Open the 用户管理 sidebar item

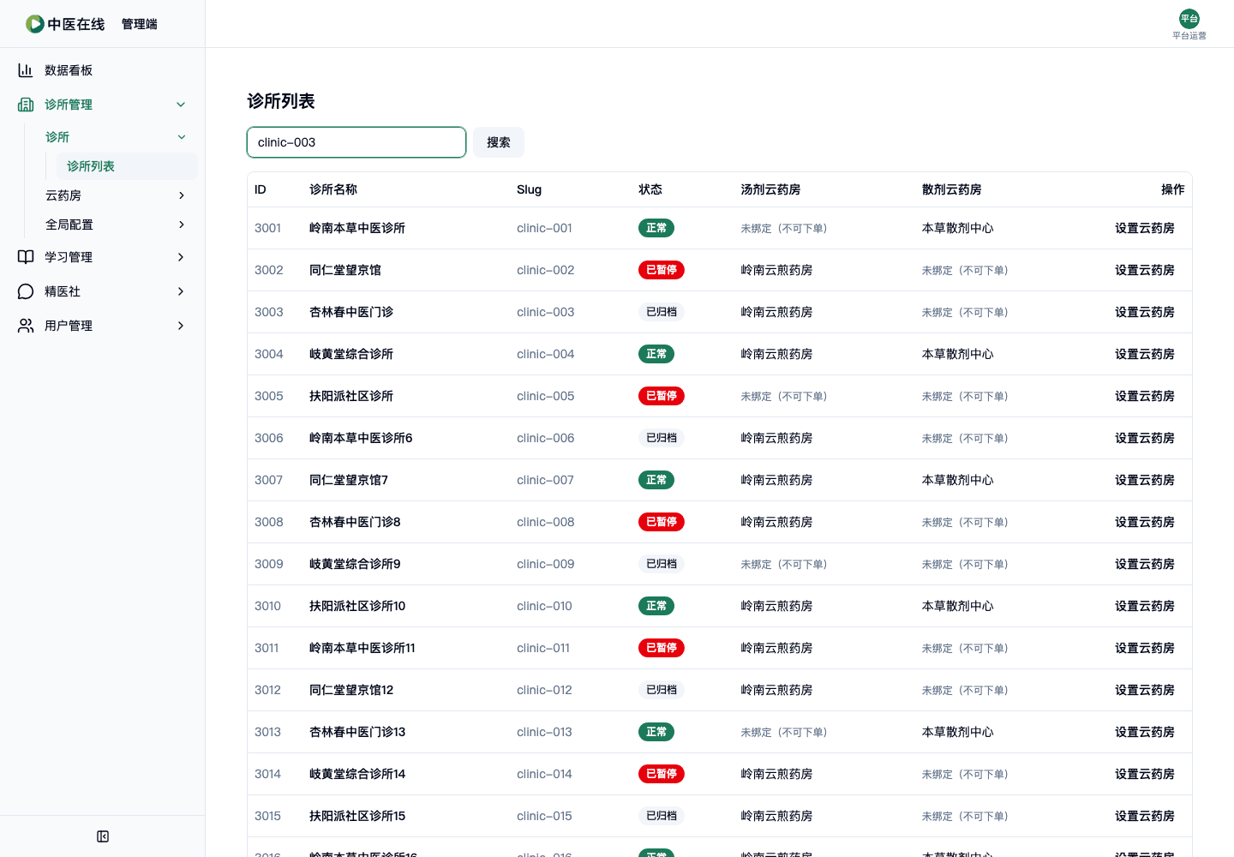(x=103, y=326)
